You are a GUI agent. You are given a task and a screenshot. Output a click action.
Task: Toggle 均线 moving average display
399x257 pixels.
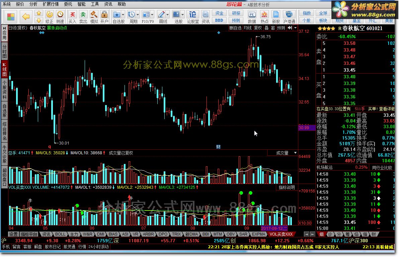(x=248, y=28)
